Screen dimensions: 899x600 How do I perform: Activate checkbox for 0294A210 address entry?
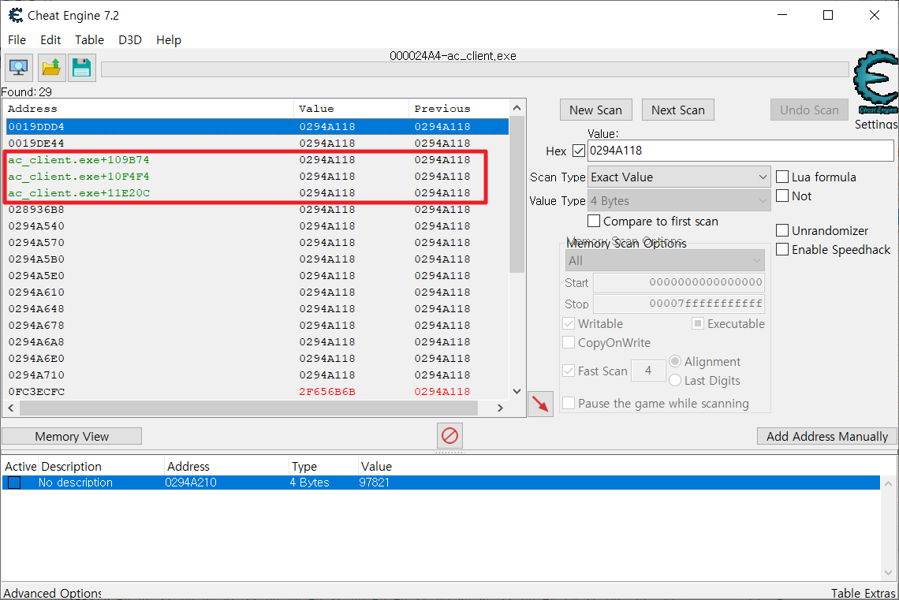click(14, 483)
